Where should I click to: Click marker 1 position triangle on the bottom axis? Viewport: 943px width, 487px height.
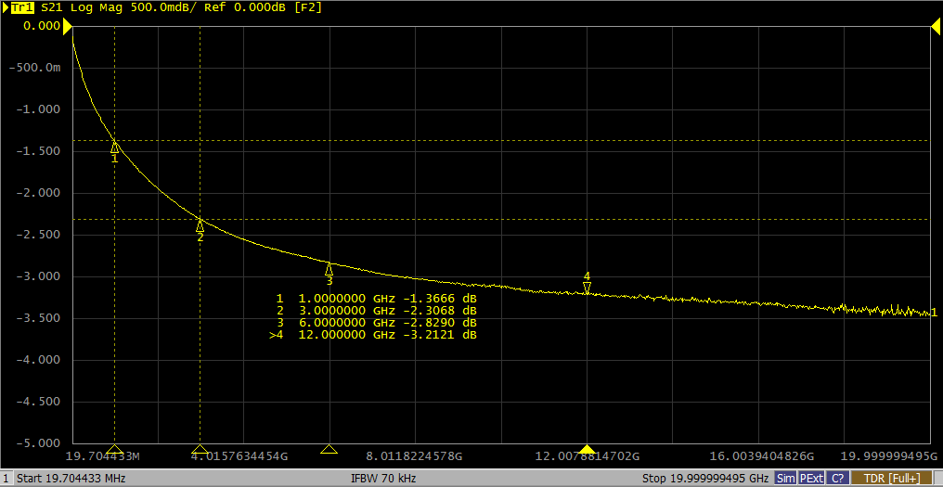point(115,449)
